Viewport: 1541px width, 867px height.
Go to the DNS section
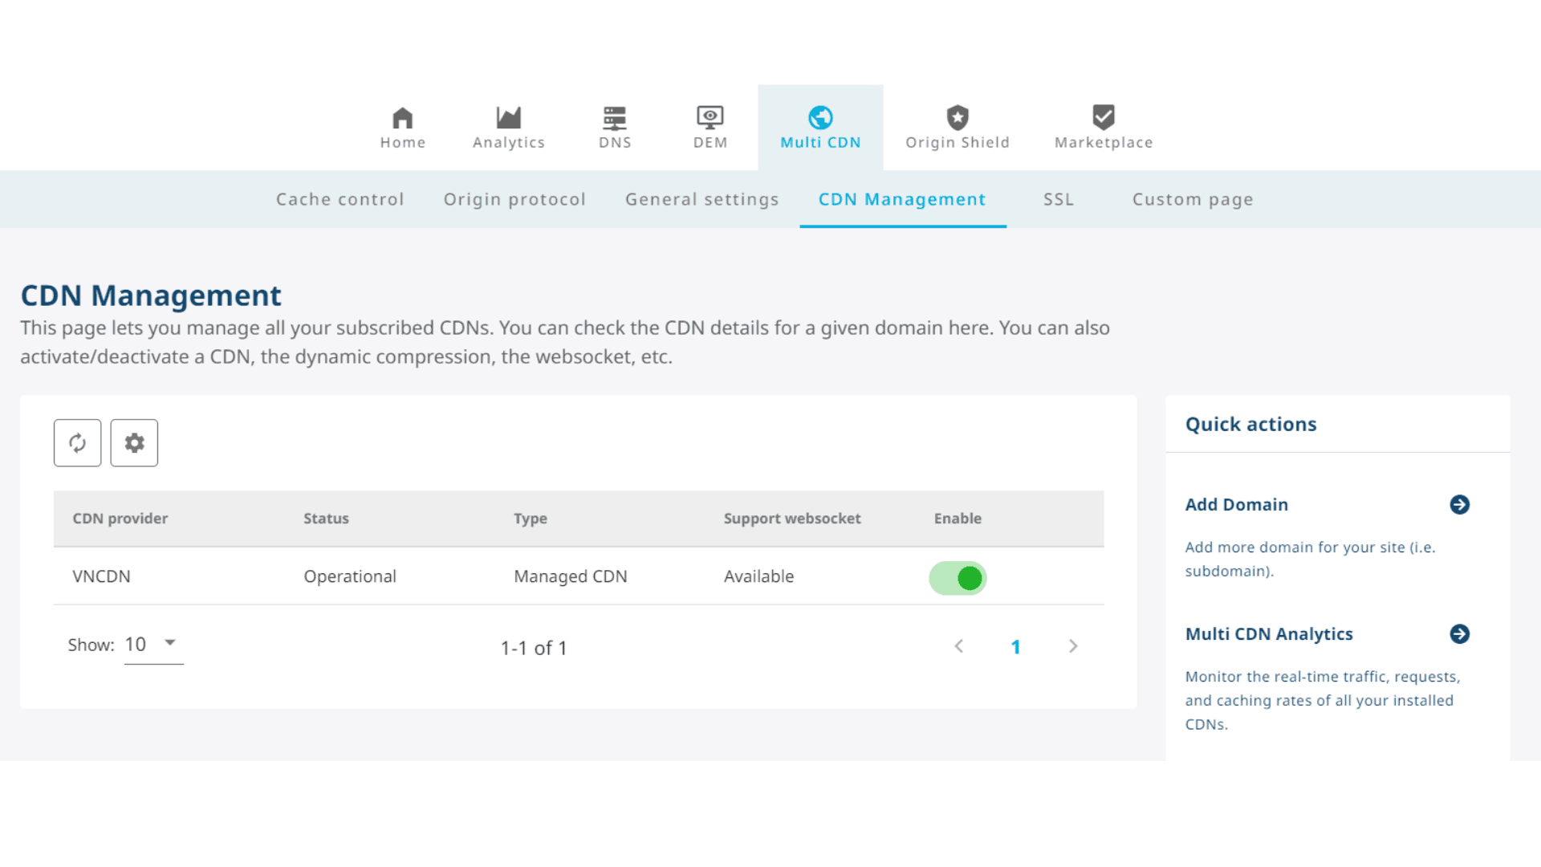click(x=615, y=128)
